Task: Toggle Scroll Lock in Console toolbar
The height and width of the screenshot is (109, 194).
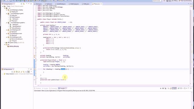Action: 171,88
